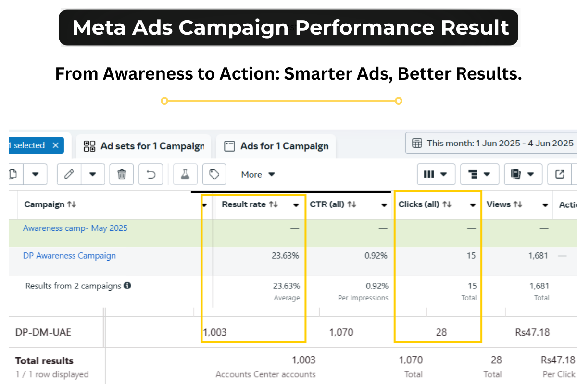Click the undo arrow icon

click(x=151, y=174)
